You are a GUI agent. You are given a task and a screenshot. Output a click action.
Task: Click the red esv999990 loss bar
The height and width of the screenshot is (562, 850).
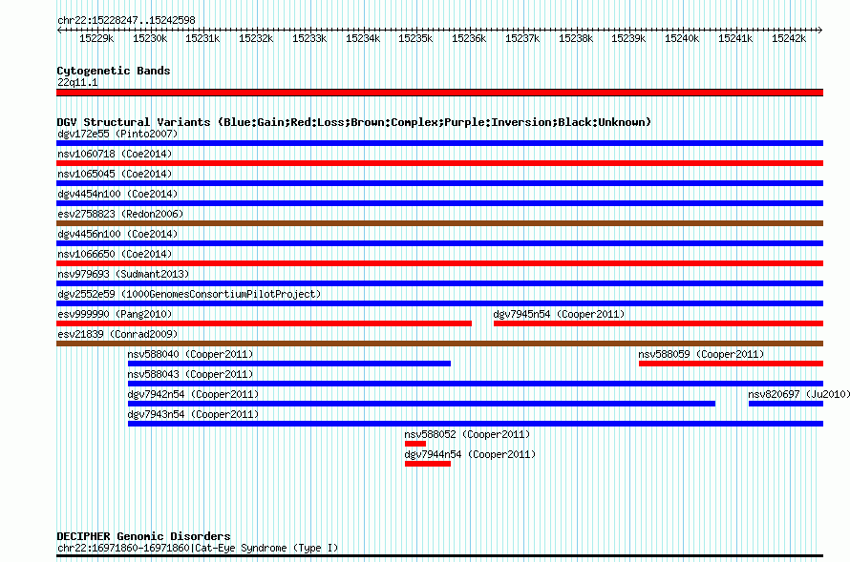264,323
